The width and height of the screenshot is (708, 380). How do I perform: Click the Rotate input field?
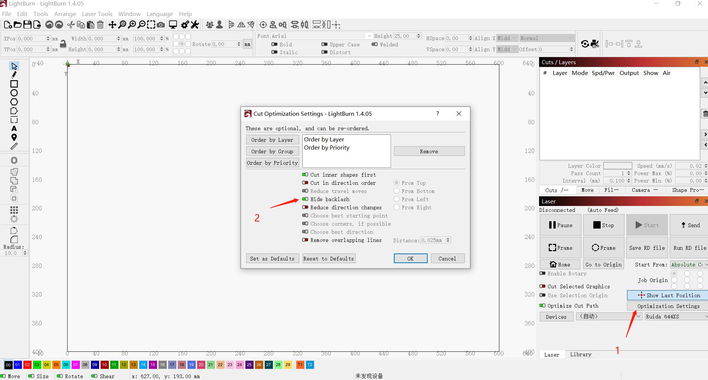224,44
